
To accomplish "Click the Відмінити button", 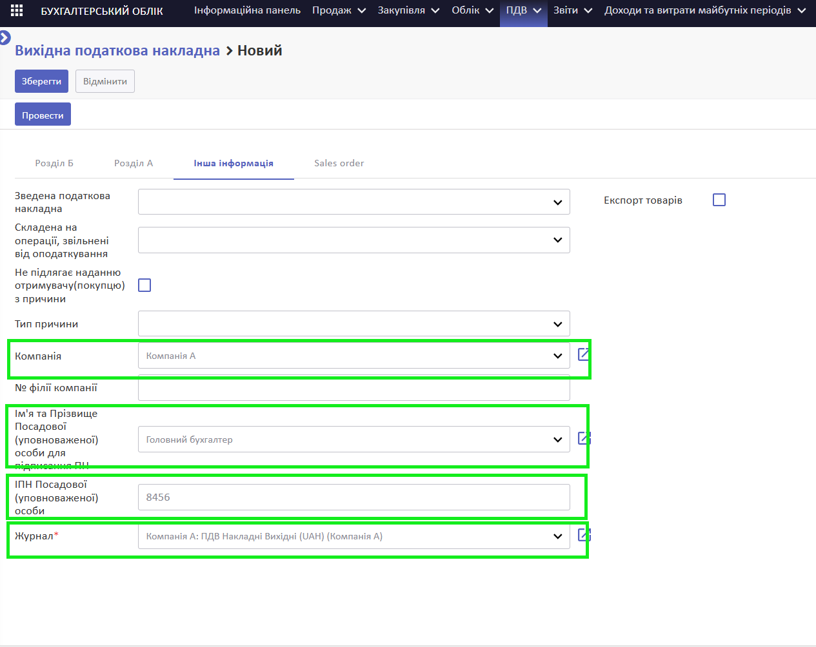I will pyautogui.click(x=105, y=81).
